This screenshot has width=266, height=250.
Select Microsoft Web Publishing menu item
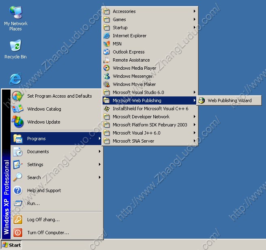pos(150,100)
